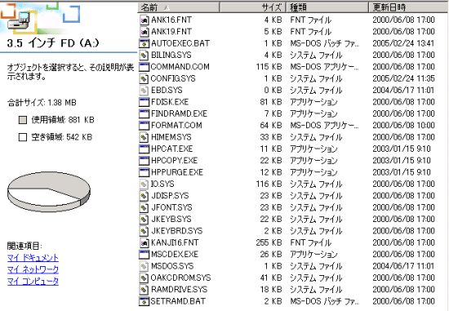Select the file name FDISK.EXE
This screenshot has height=311, width=449.
(170, 102)
